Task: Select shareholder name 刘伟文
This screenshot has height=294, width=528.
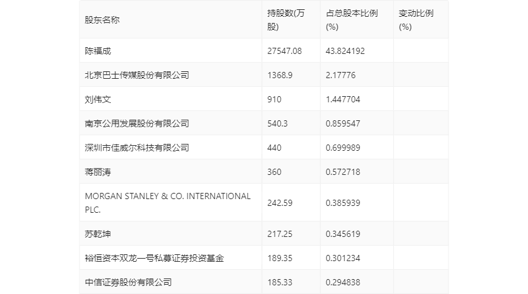Action: (98, 99)
